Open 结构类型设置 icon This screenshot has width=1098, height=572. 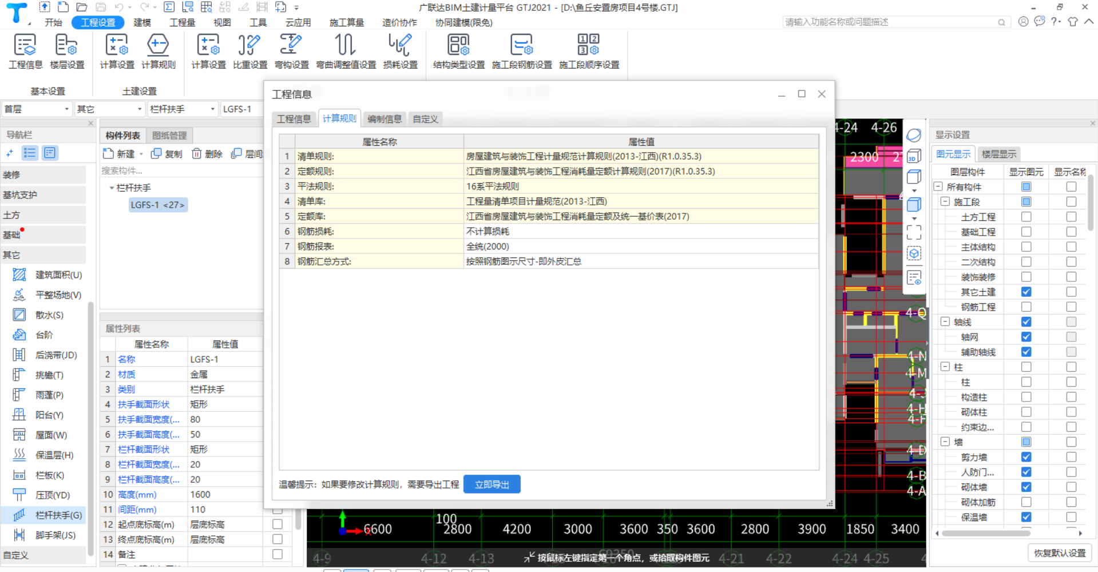click(459, 51)
